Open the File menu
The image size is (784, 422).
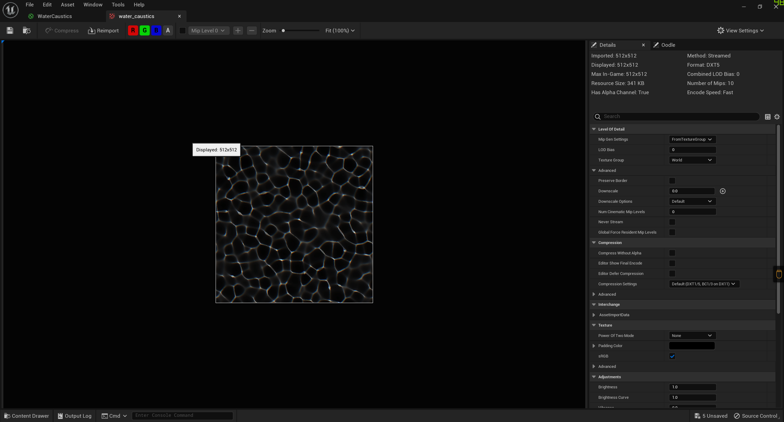30,5
